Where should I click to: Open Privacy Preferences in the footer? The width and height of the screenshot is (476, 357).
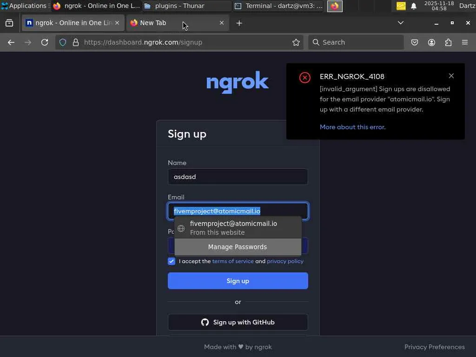pyautogui.click(x=435, y=347)
